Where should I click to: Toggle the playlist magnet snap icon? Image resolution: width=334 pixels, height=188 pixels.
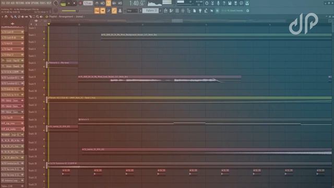6,17
